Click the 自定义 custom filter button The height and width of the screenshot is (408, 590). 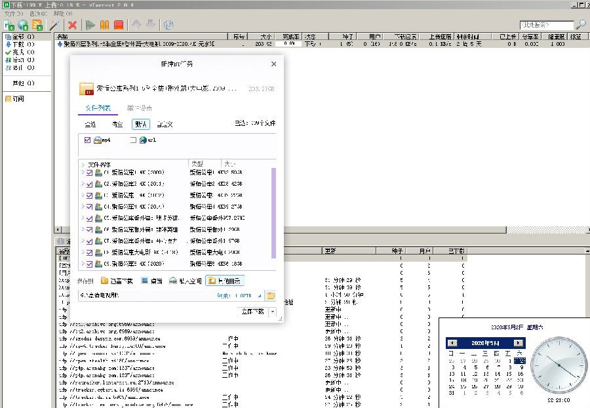tap(165, 124)
